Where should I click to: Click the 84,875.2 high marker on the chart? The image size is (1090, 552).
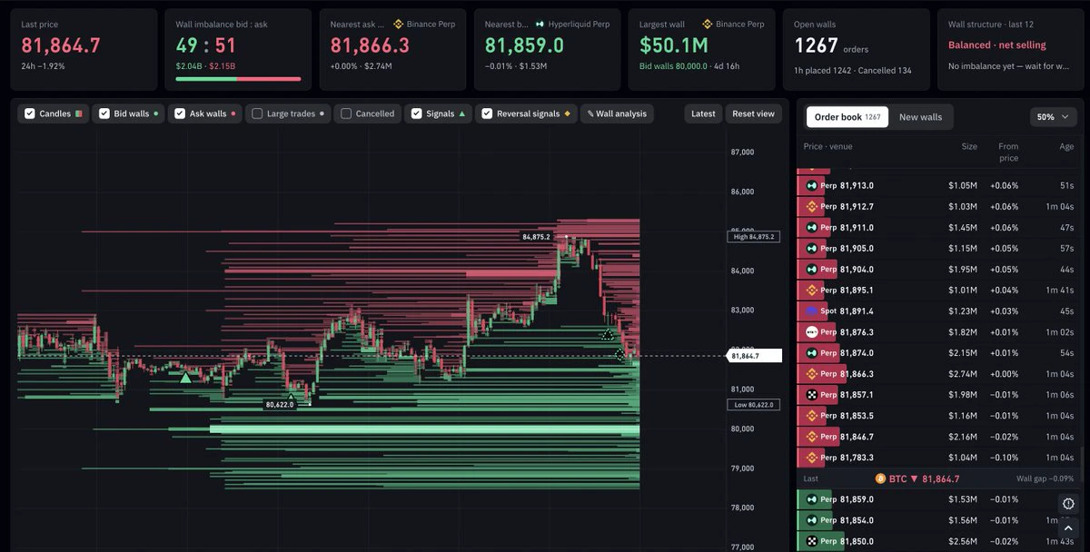click(x=536, y=237)
